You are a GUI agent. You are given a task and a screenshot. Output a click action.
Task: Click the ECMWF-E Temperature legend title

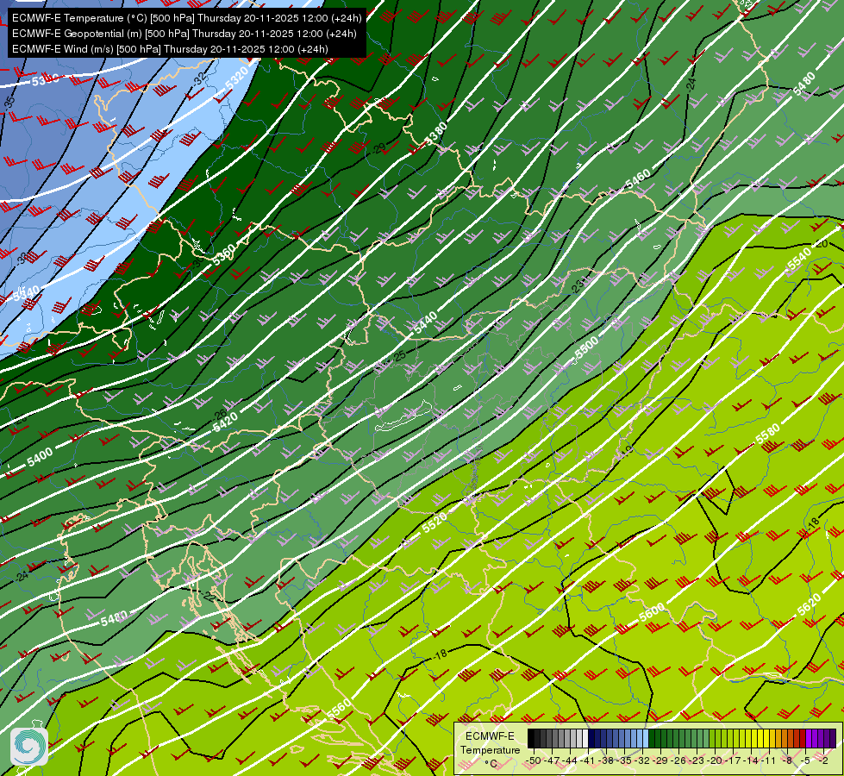pyautogui.click(x=491, y=743)
